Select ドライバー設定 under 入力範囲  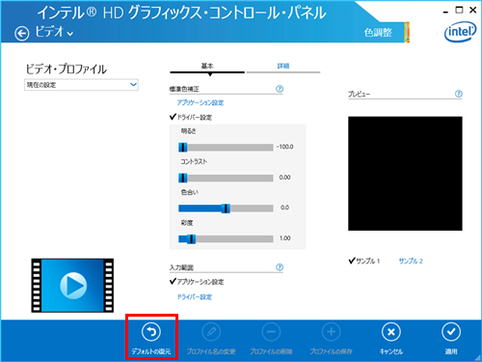(195, 297)
